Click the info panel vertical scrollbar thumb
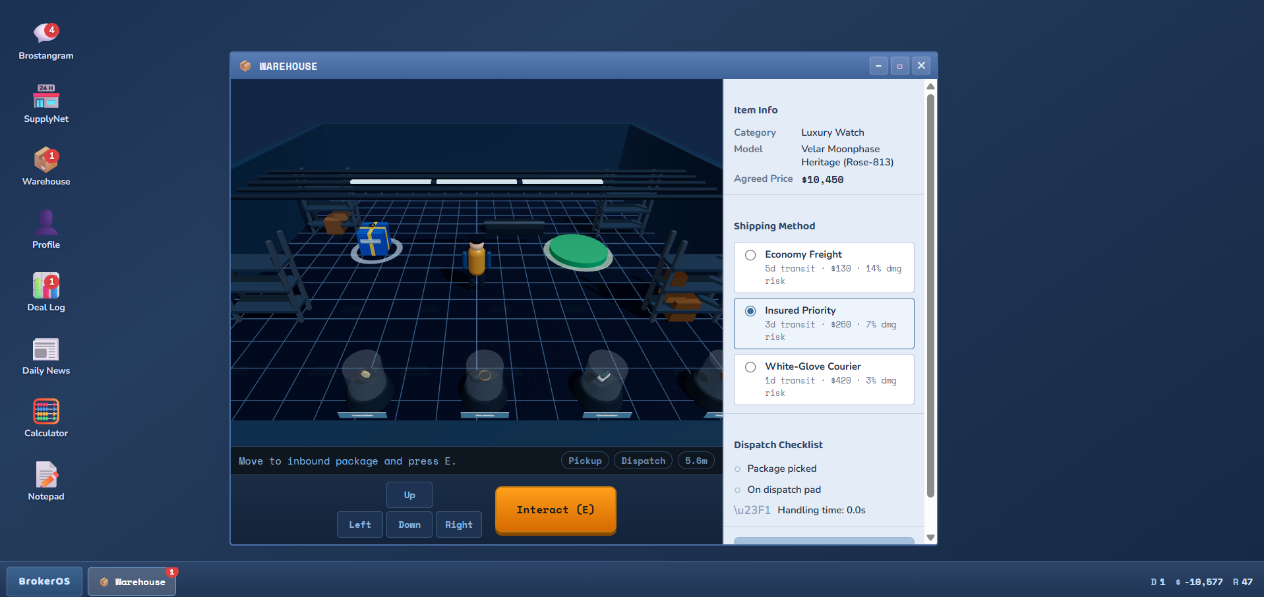Viewport: 1264px width, 597px height. 930,295
